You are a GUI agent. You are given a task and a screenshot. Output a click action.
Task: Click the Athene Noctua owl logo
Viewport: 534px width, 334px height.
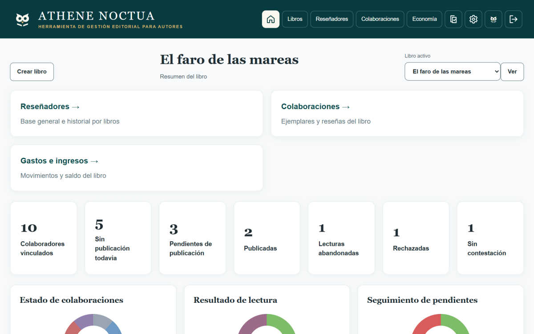(22, 20)
